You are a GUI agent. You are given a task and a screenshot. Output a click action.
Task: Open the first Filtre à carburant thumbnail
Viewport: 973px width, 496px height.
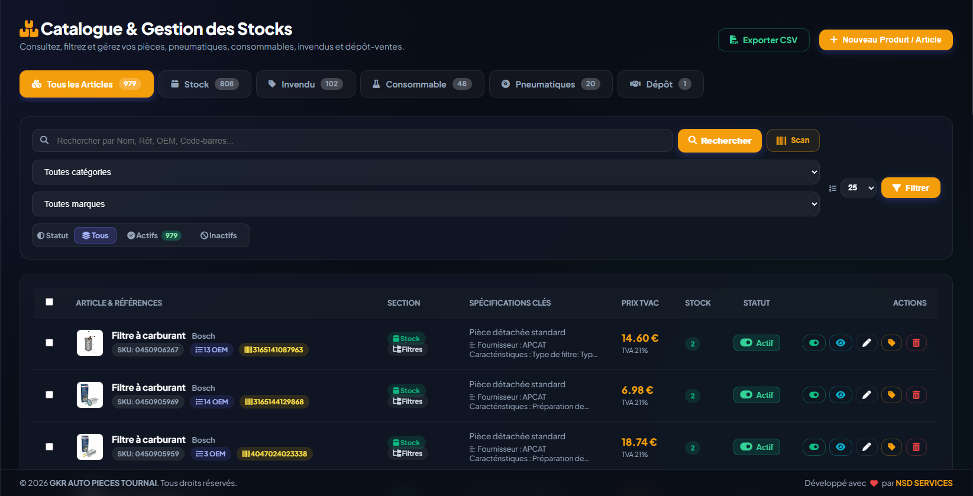tap(90, 343)
